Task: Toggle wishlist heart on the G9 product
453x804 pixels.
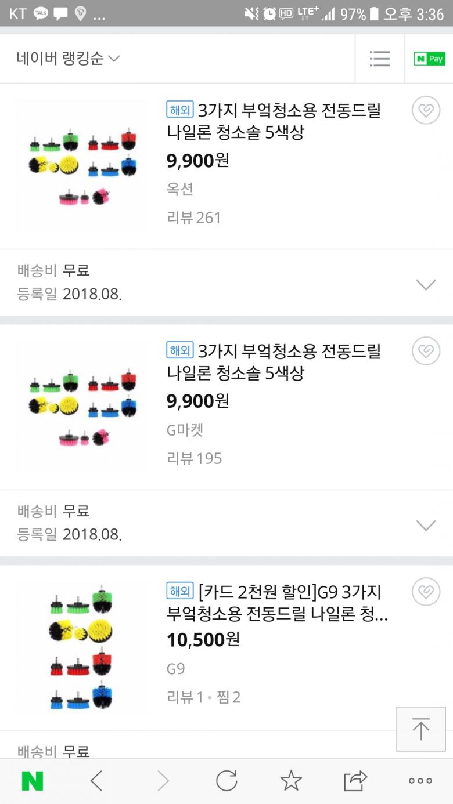Action: pyautogui.click(x=426, y=592)
